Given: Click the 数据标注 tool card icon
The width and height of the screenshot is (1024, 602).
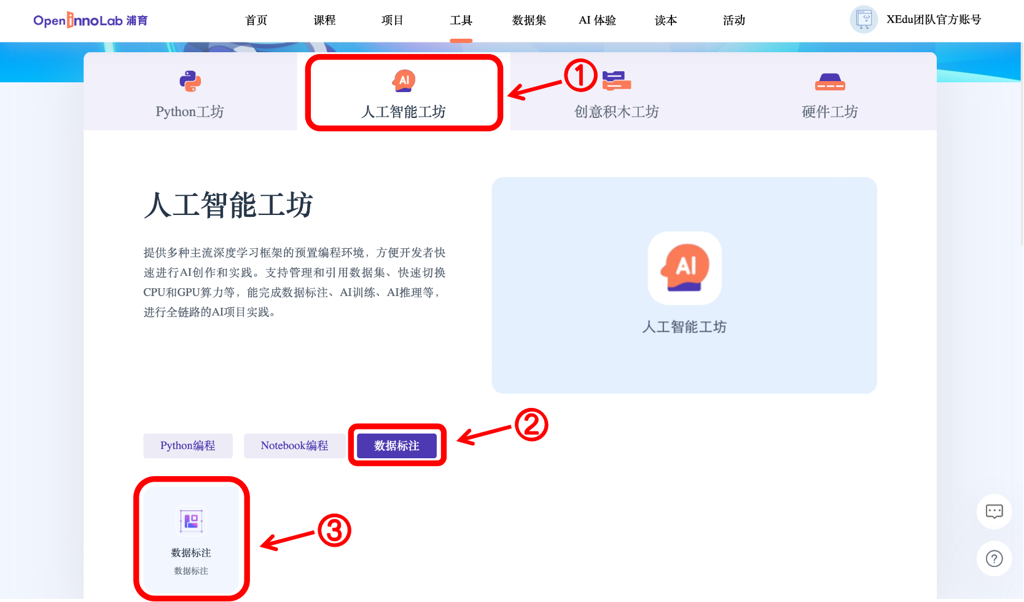Looking at the screenshot, I should 191,521.
